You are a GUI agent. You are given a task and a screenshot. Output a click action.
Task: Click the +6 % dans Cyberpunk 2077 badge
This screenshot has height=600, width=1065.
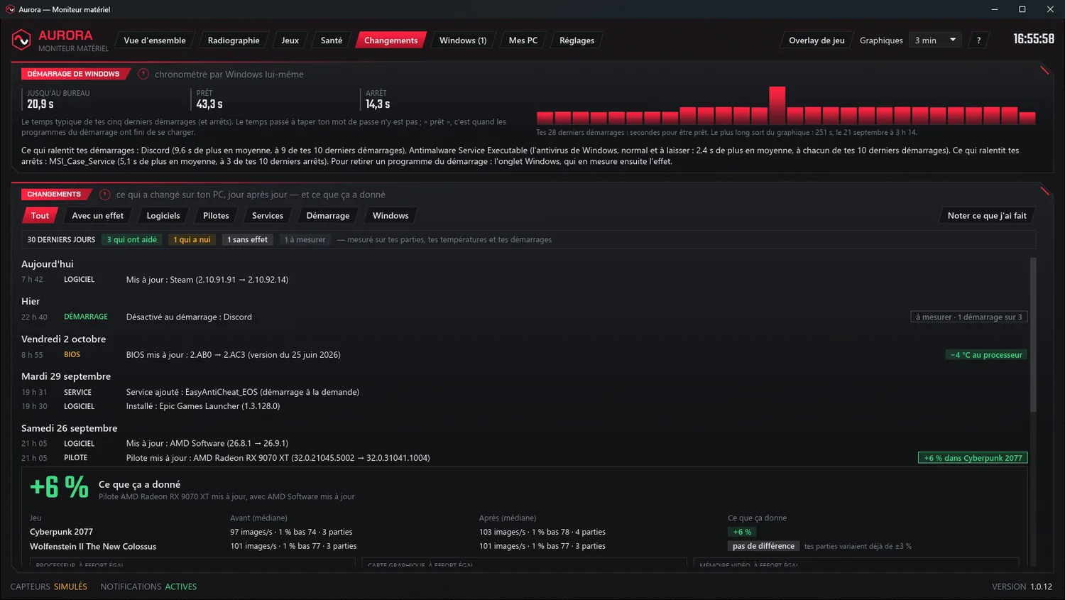click(973, 458)
